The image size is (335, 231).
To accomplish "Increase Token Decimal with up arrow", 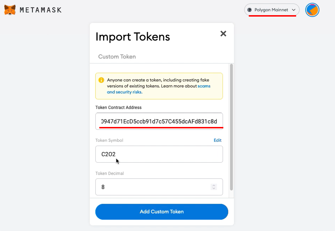I will [214, 186].
